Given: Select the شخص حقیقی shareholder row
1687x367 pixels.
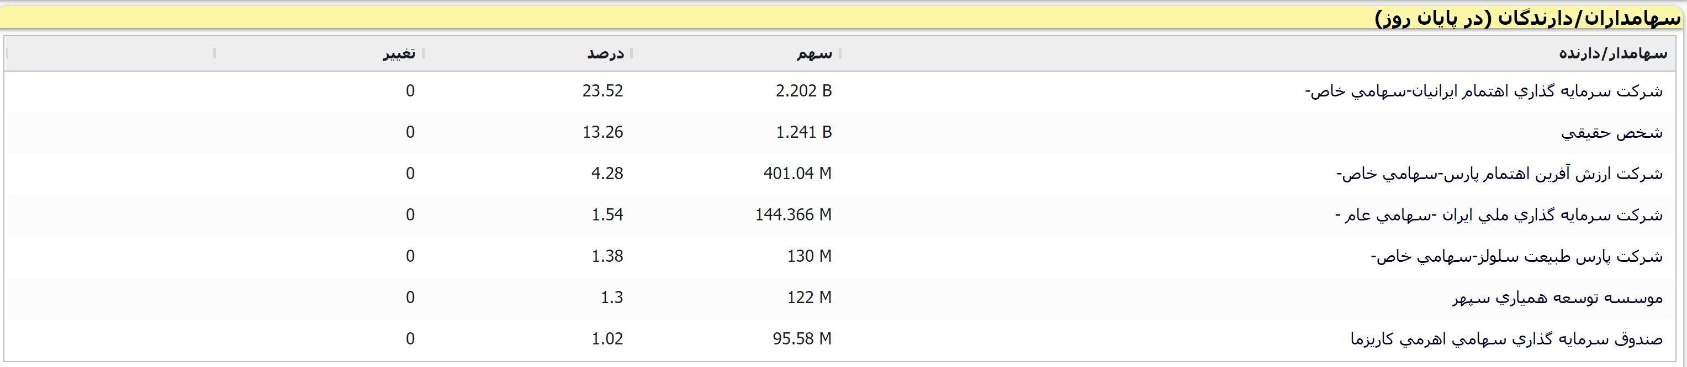Looking at the screenshot, I should pyautogui.click(x=1611, y=133).
